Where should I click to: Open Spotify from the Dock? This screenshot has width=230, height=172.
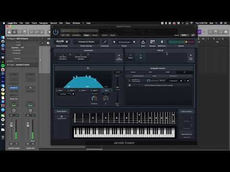[x=3, y=65]
